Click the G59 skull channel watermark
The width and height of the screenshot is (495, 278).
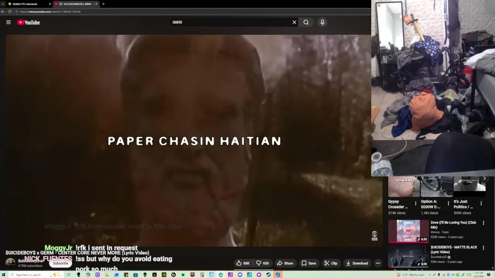pyautogui.click(x=374, y=236)
